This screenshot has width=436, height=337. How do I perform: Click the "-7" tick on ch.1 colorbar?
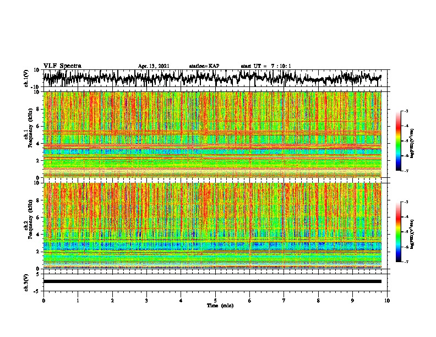click(x=406, y=171)
